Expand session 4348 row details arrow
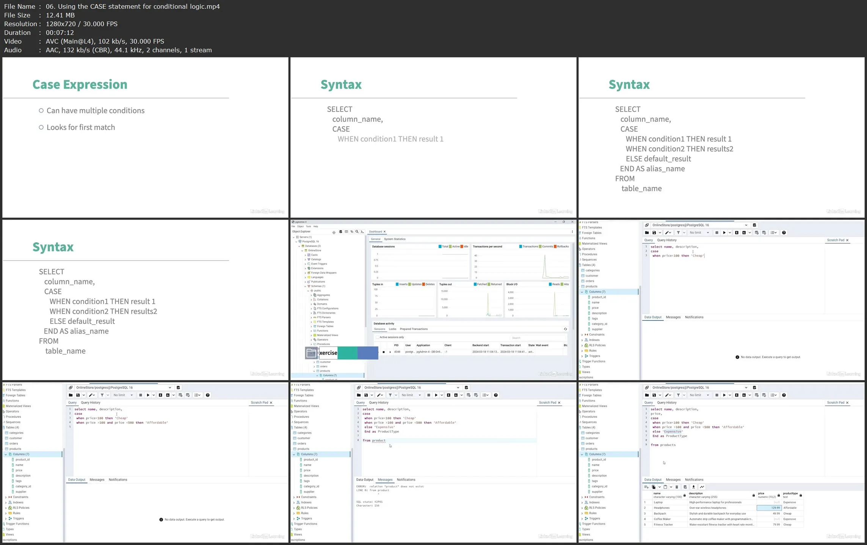 [390, 352]
